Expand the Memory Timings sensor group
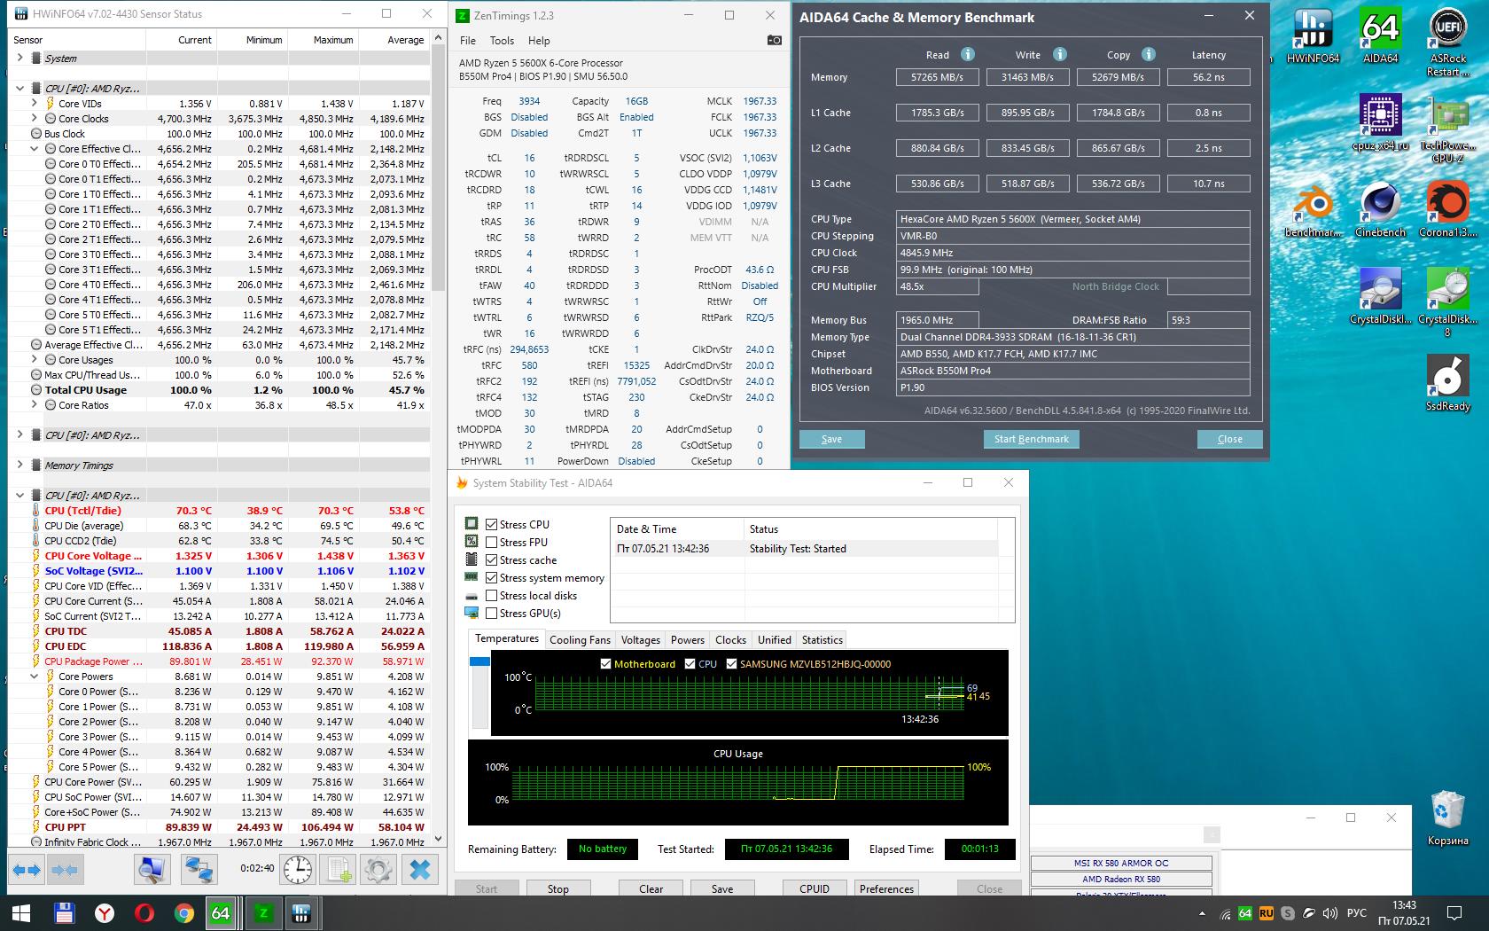Viewport: 1489px width, 931px height. [20, 465]
